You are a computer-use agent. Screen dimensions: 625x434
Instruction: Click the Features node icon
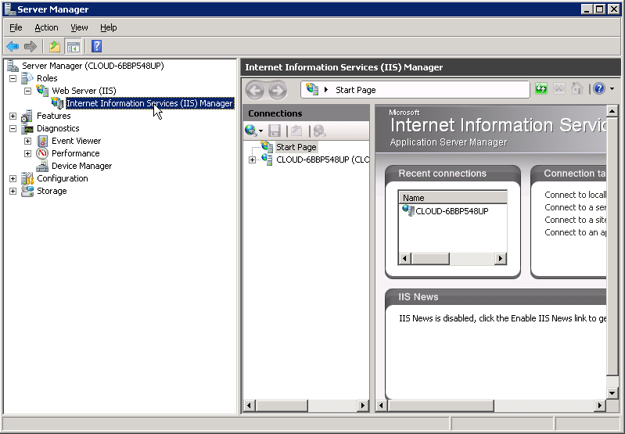[x=27, y=116]
